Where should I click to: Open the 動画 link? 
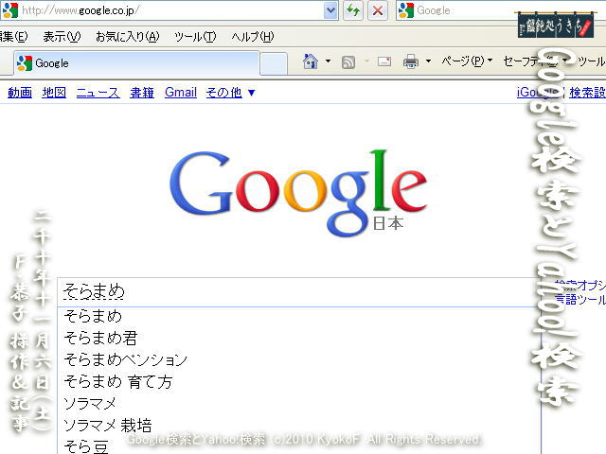click(20, 93)
